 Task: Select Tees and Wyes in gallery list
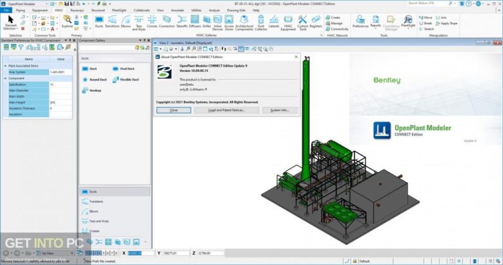click(x=115, y=221)
